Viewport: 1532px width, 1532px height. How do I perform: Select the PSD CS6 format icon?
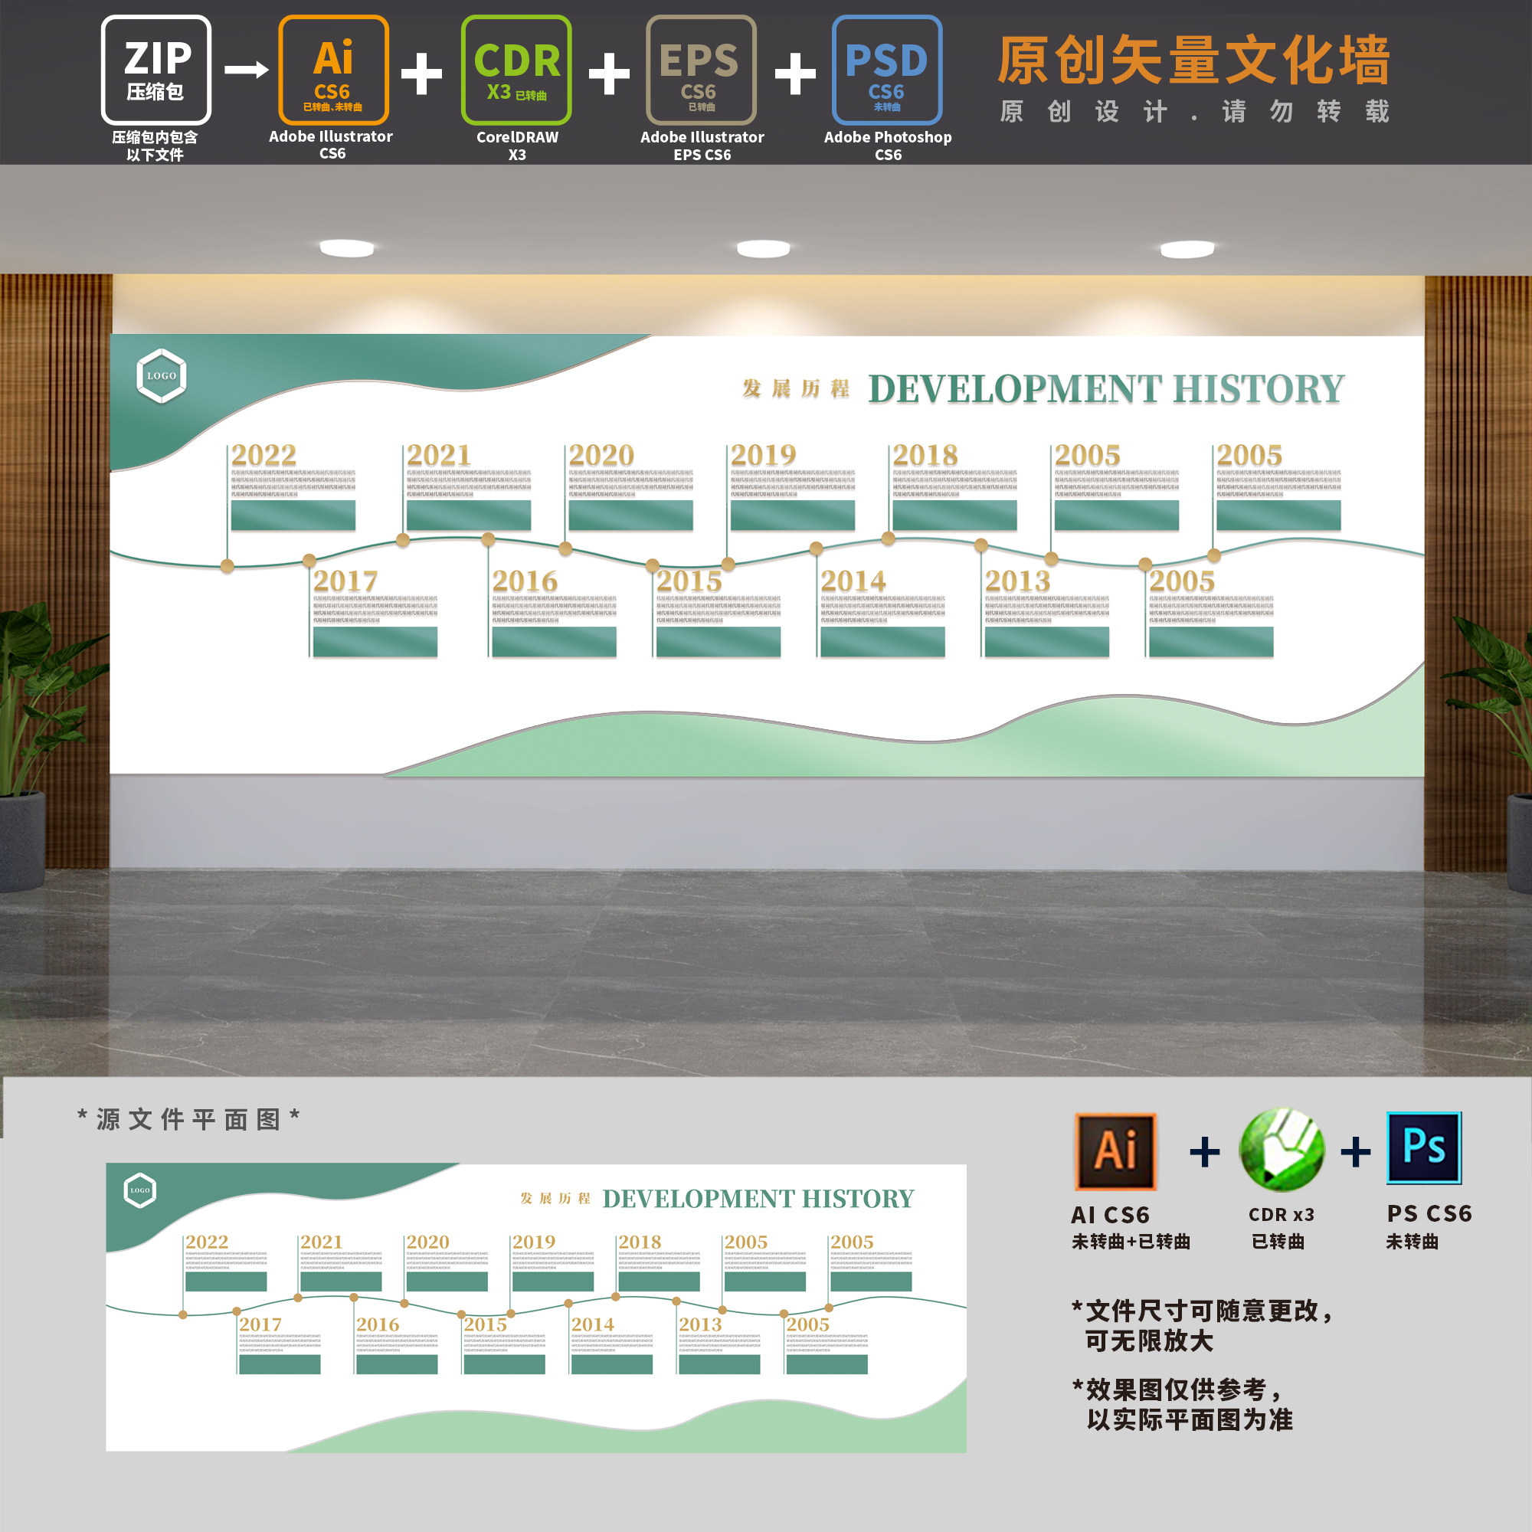(885, 71)
